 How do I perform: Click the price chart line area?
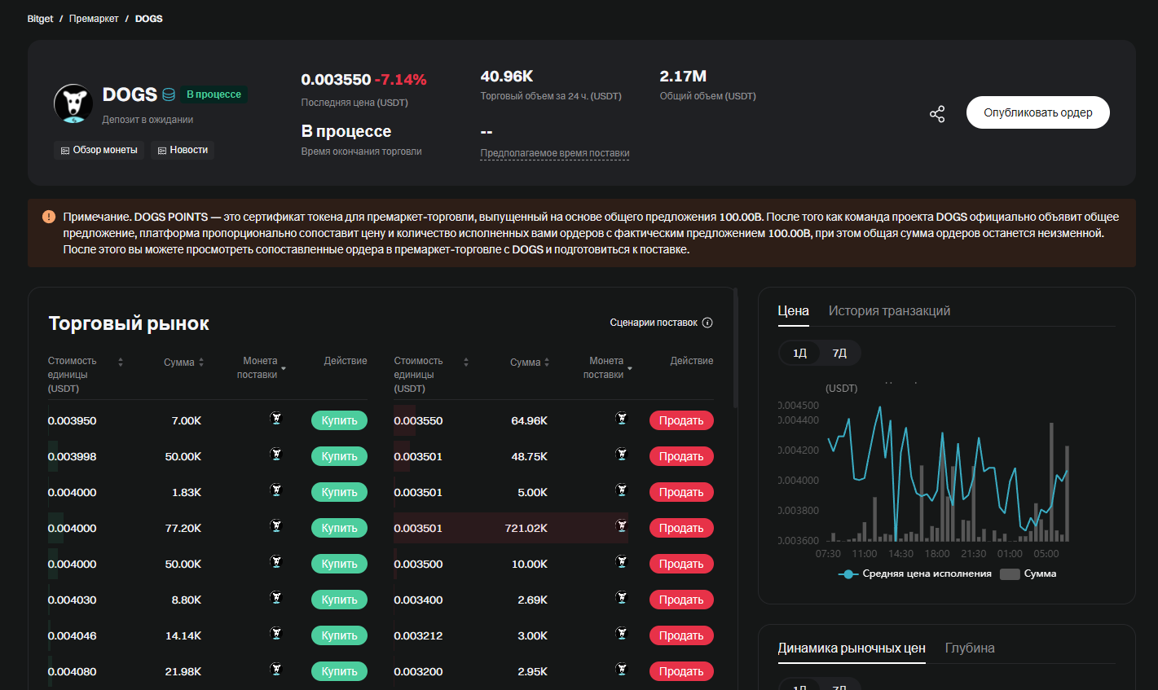pyautogui.click(x=948, y=472)
